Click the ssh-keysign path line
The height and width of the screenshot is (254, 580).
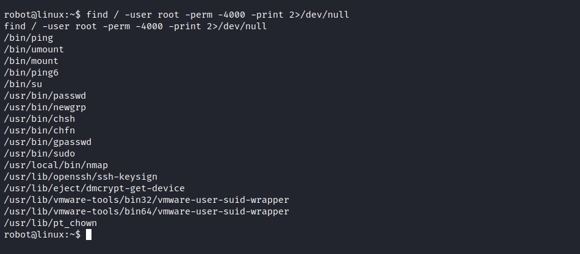(x=81, y=177)
